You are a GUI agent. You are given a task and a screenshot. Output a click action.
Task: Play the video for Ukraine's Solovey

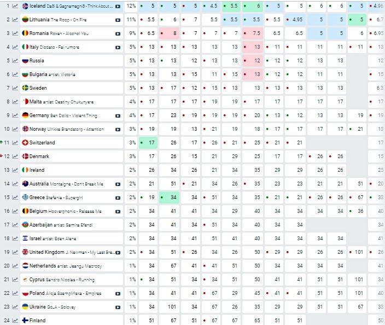pos(118,307)
